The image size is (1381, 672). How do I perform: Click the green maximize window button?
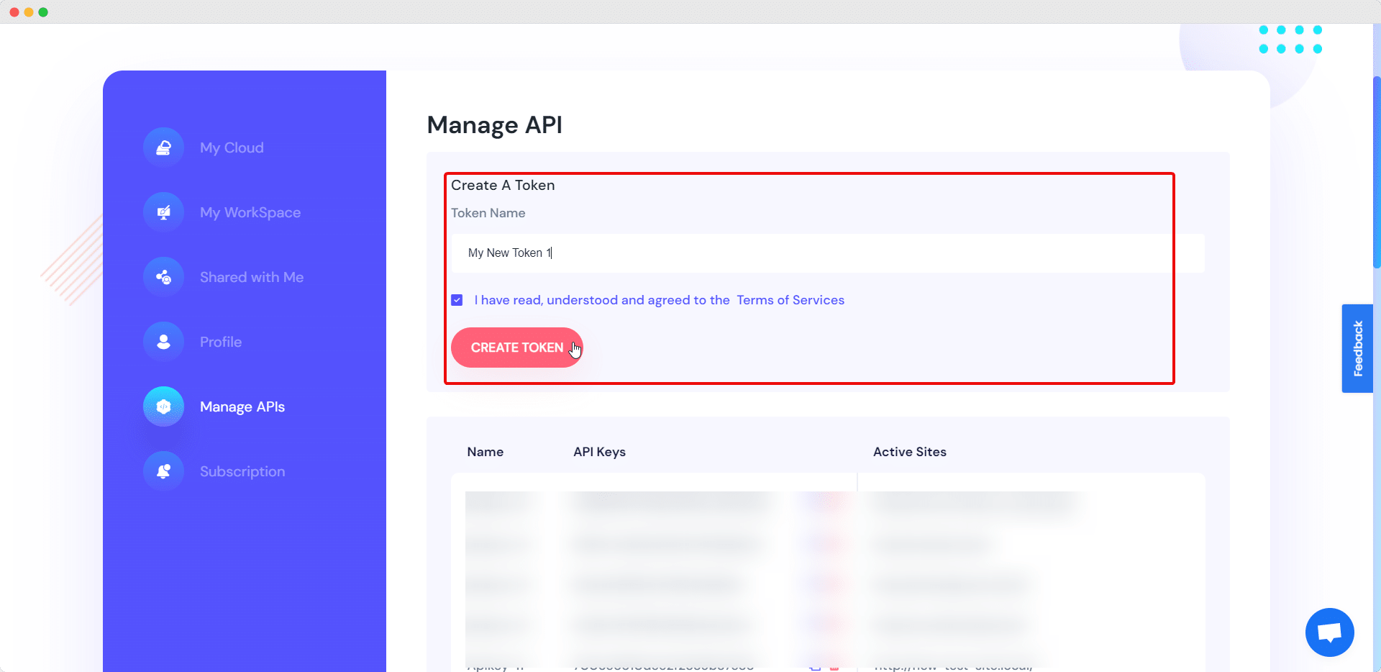click(43, 12)
